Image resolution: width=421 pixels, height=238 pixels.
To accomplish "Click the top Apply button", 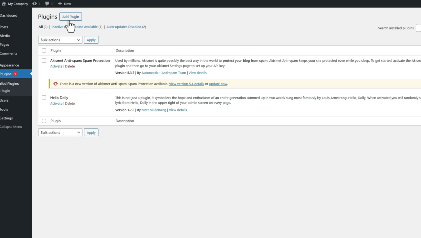I will 91,40.
